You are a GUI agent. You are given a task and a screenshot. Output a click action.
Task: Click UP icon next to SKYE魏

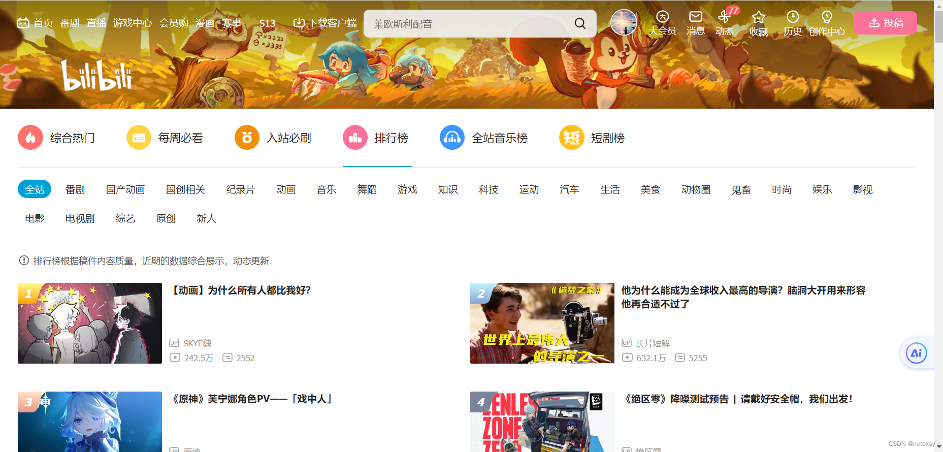(174, 343)
